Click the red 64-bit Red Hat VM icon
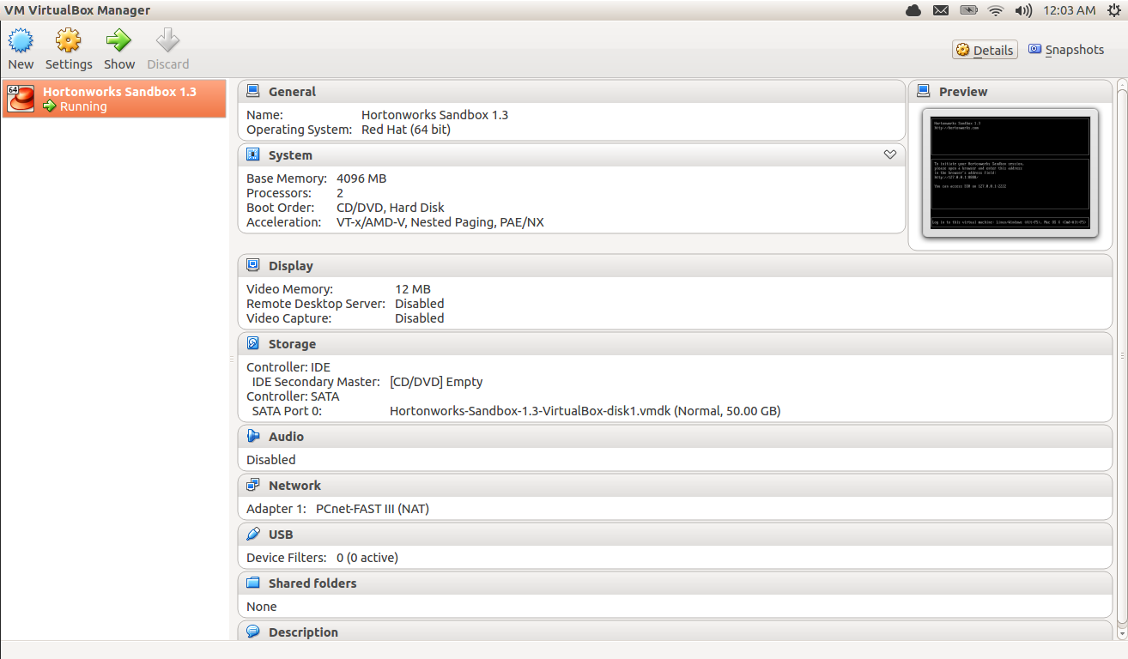The image size is (1128, 659). 20,99
